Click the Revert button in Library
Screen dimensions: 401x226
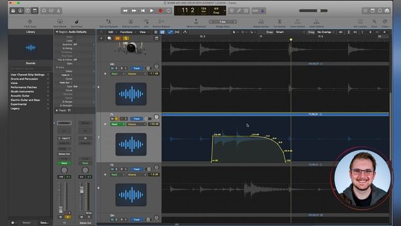(x=26, y=223)
